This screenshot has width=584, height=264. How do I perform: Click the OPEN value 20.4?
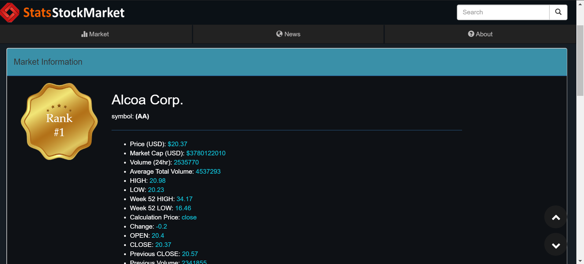point(158,236)
